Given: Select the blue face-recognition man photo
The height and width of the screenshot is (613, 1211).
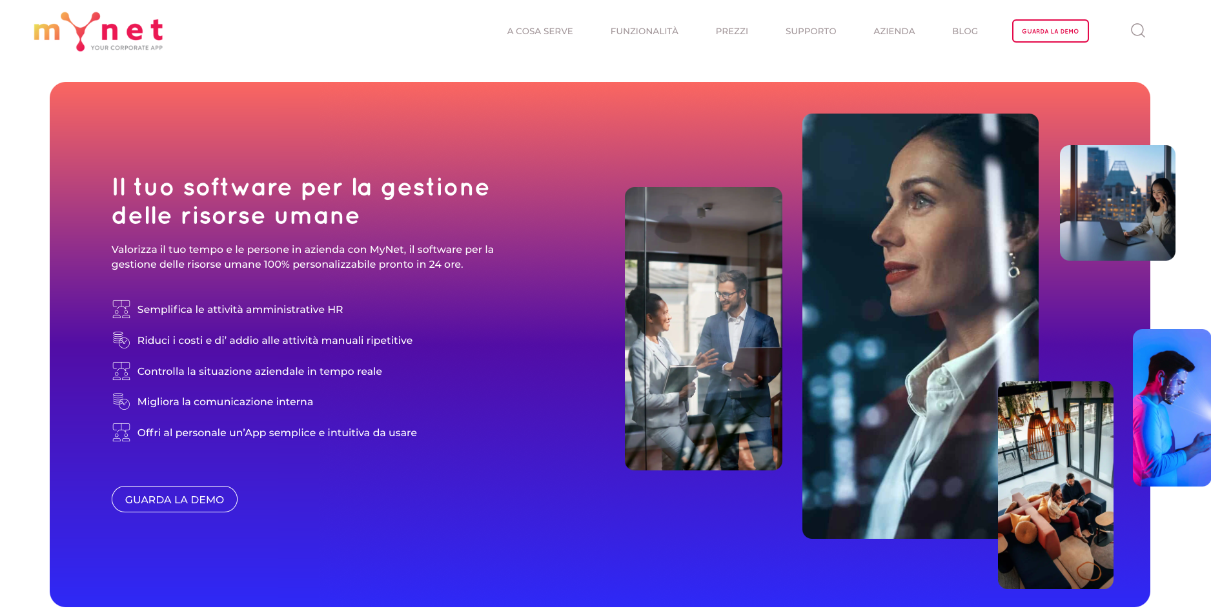Looking at the screenshot, I should tap(1172, 408).
